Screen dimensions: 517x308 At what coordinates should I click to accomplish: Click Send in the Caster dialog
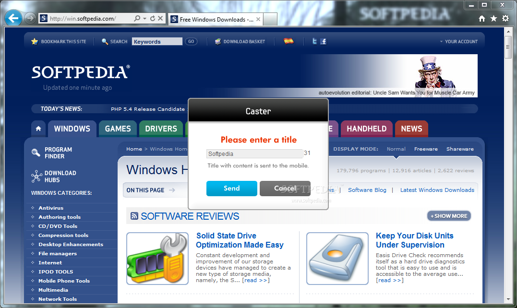[232, 189]
